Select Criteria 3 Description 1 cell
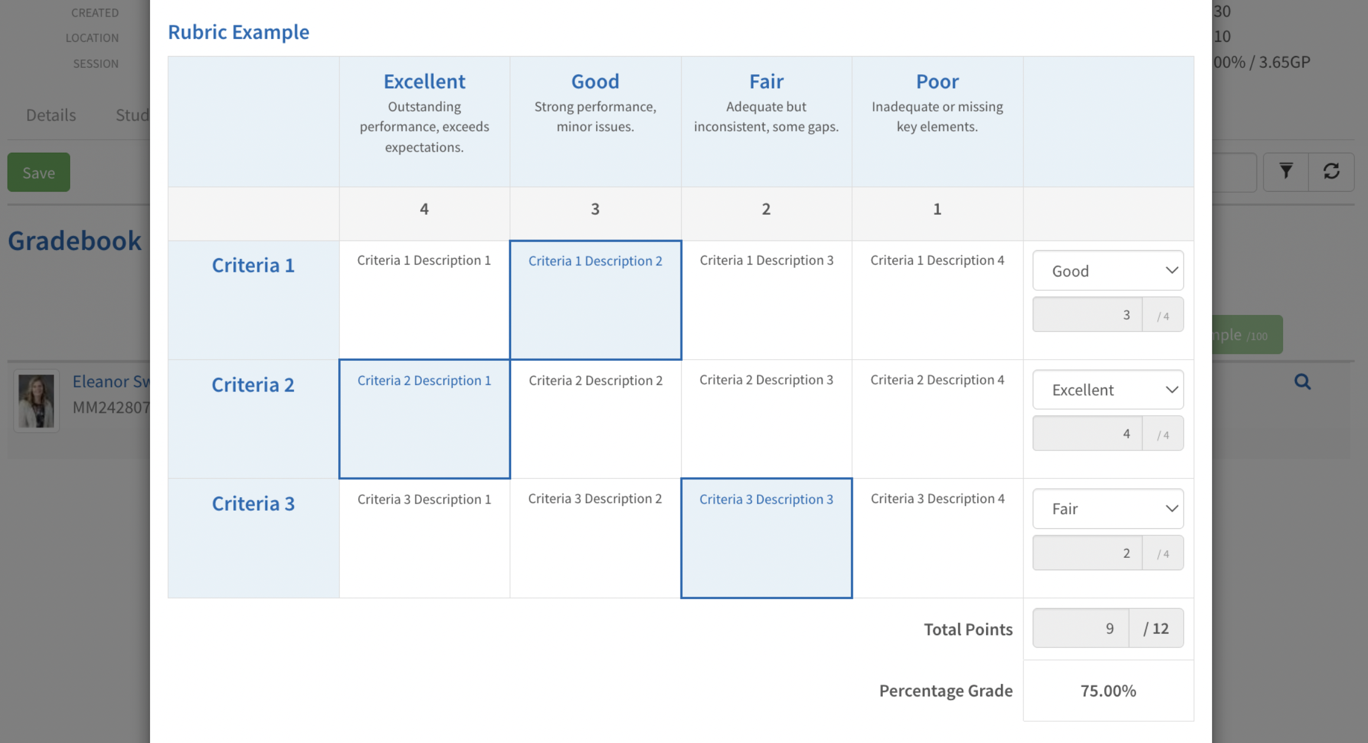Screen dimensions: 1368x743 point(424,538)
